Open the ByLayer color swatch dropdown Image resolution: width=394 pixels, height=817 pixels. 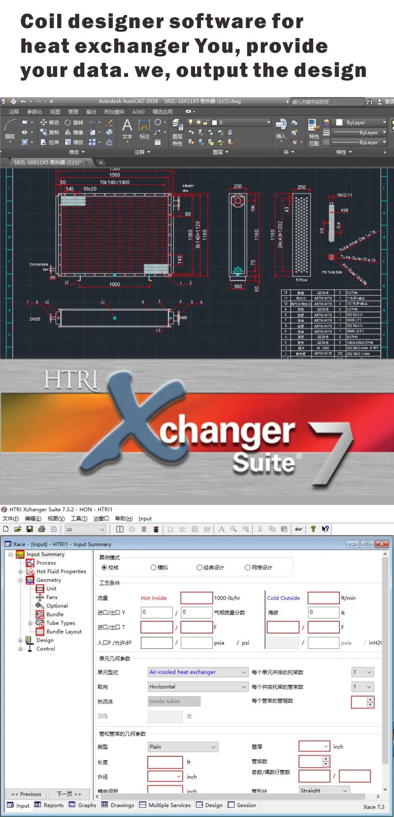tap(384, 122)
